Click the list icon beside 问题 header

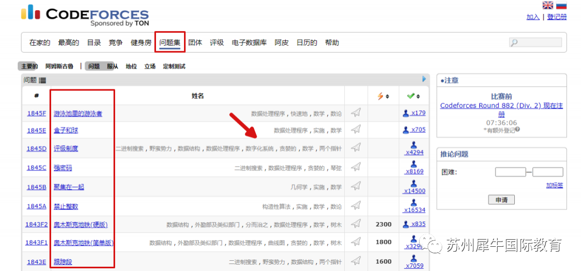click(42, 80)
